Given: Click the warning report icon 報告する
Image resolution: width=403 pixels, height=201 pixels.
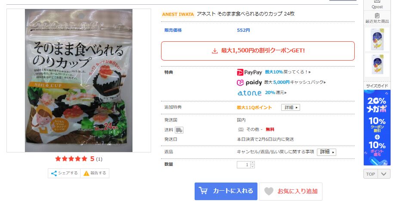Looking at the screenshot, I should [x=87, y=174].
